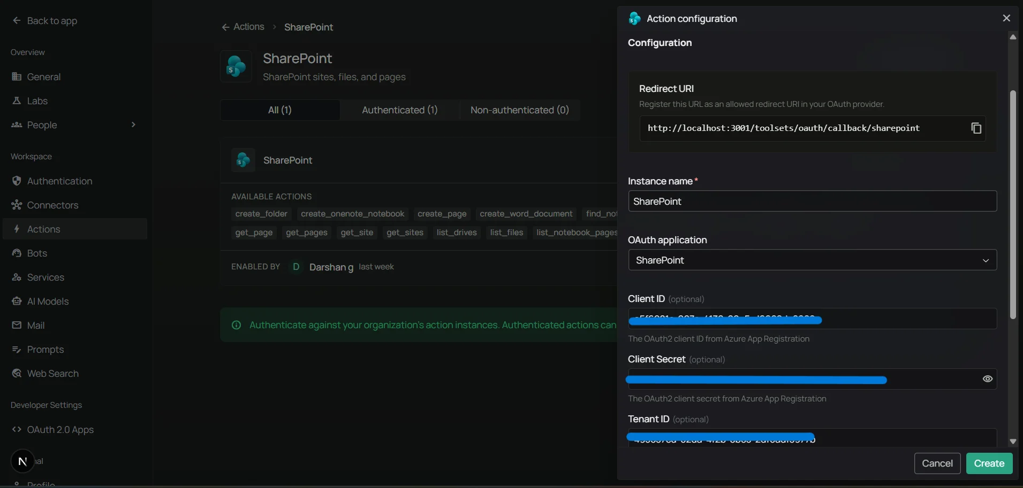Close the Action configuration panel
Image resolution: width=1023 pixels, height=488 pixels.
tap(1006, 18)
